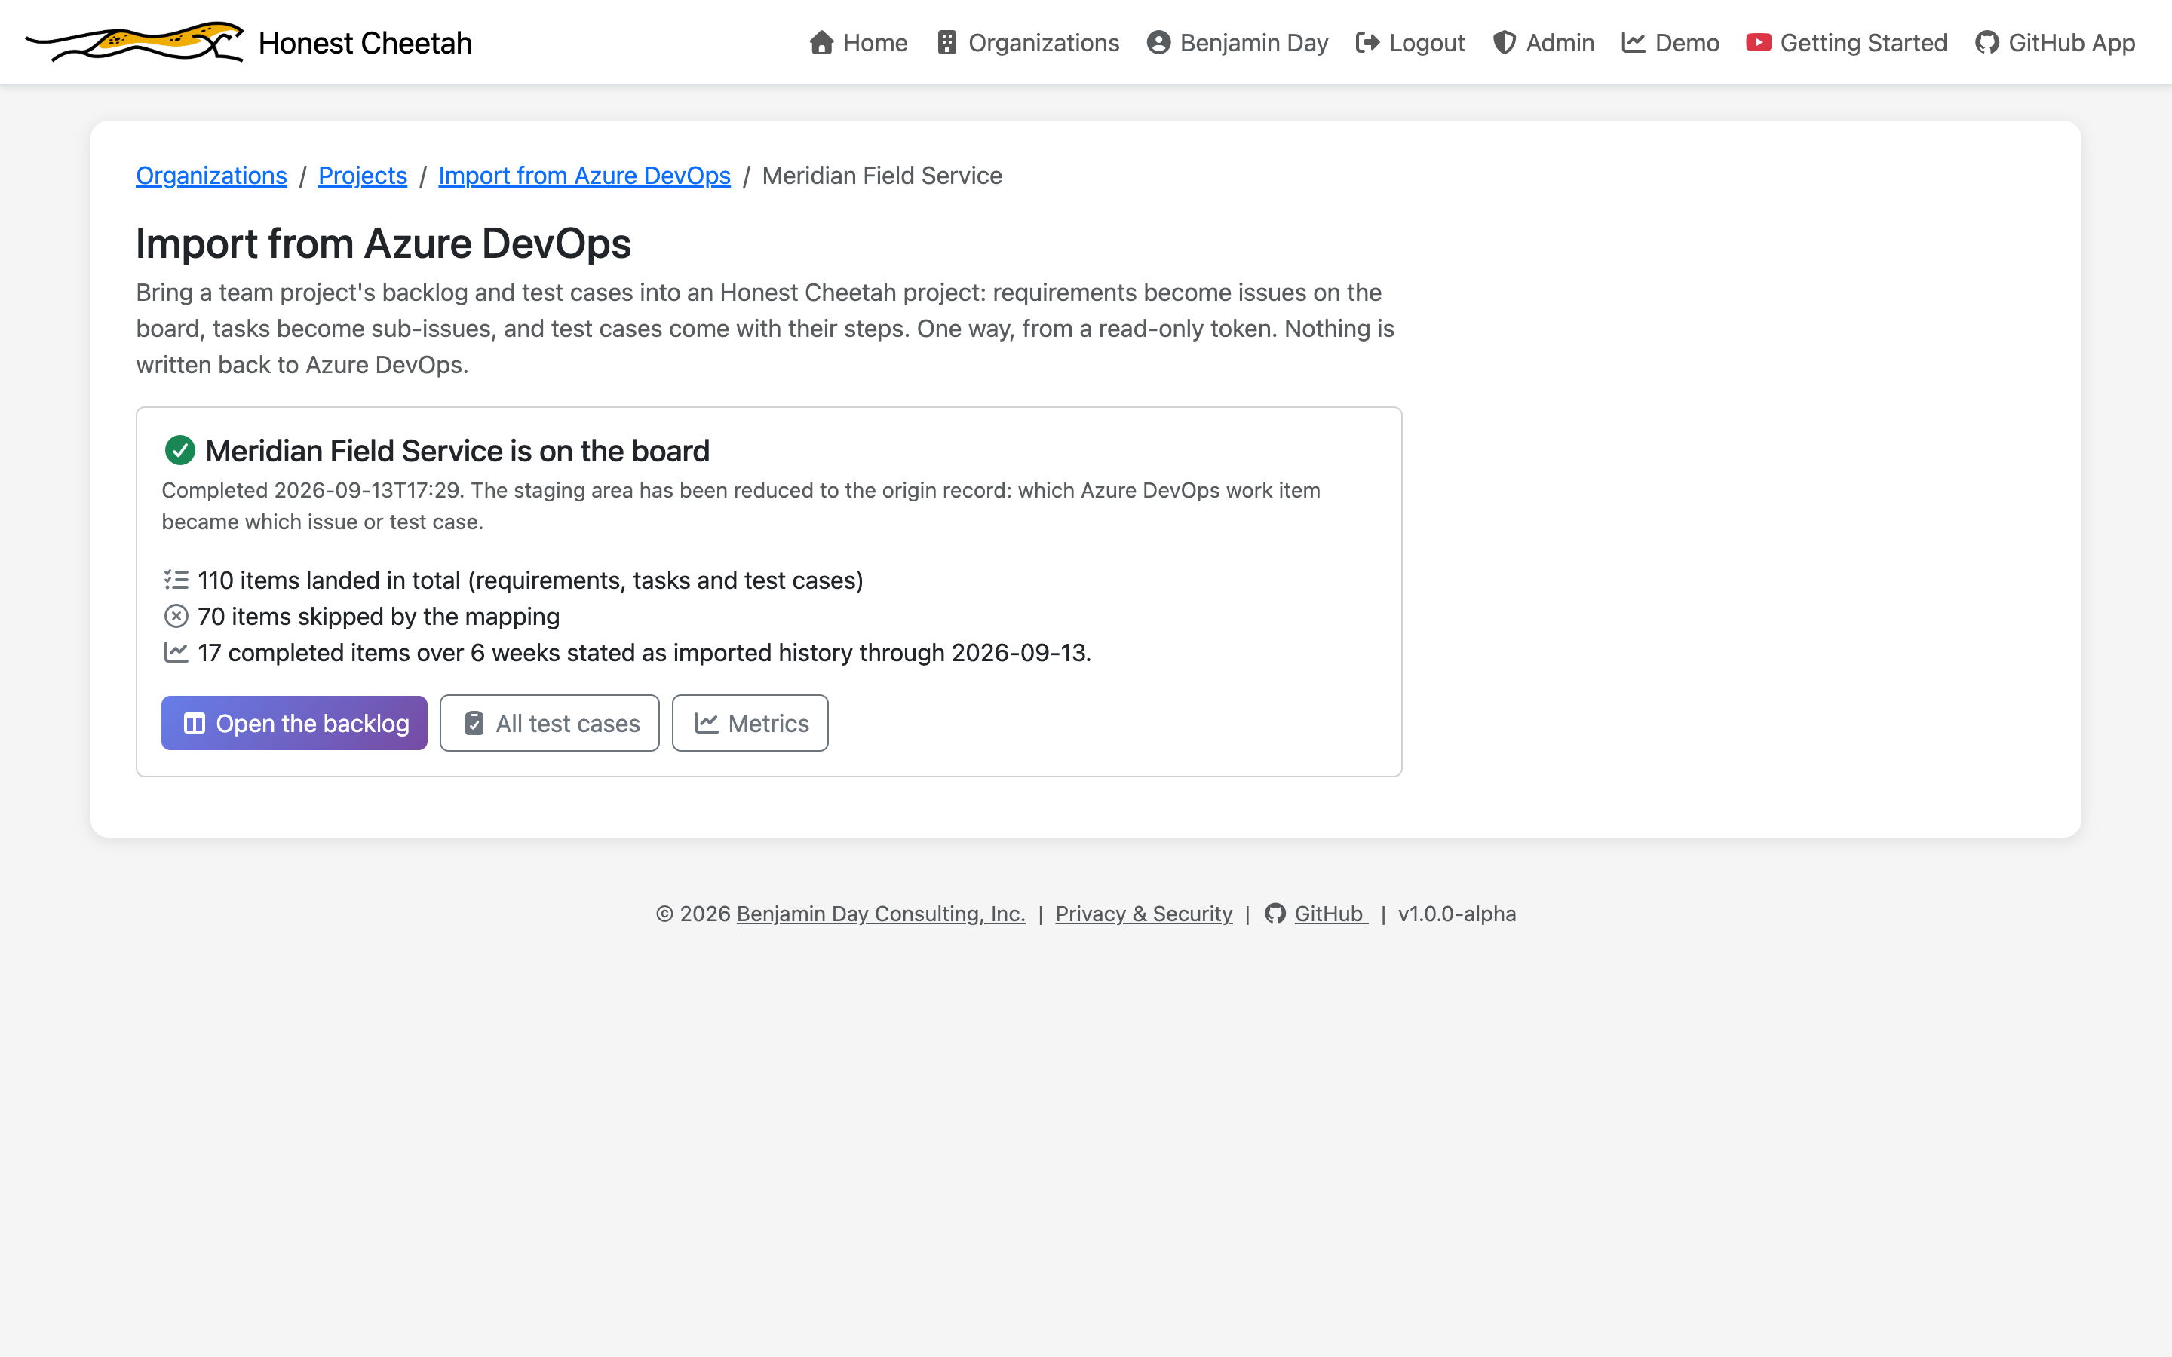
Task: Follow the Organizations breadcrumb link
Action: click(x=212, y=176)
